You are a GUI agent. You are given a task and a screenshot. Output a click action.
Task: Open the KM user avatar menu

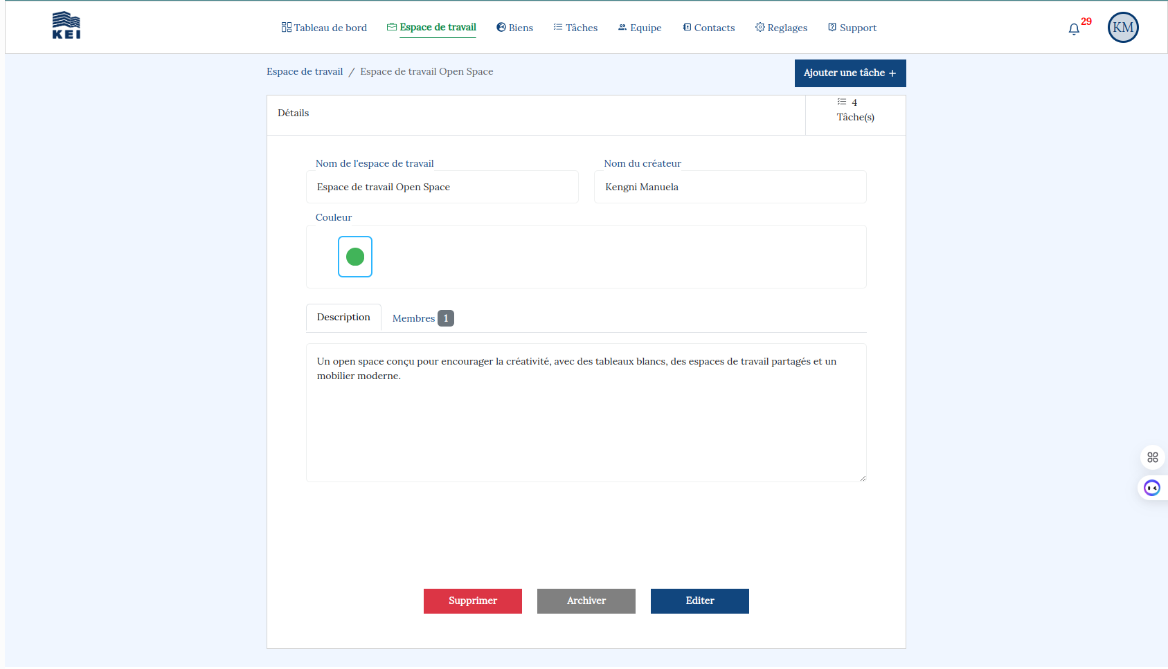1123,28
